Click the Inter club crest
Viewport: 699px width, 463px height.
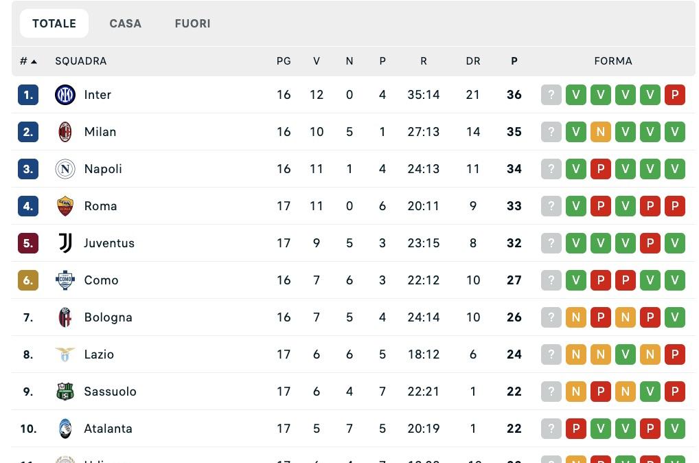[65, 95]
